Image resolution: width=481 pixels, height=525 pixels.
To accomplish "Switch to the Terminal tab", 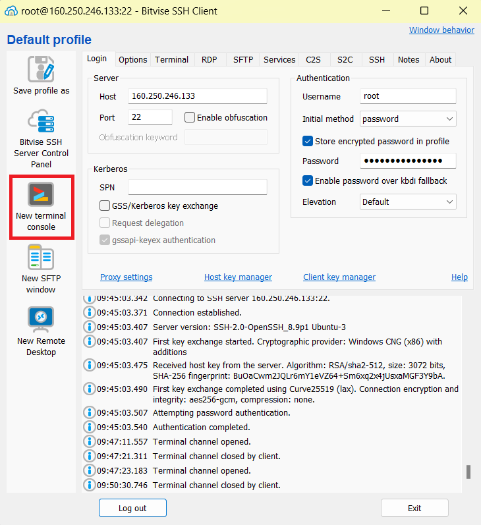I will [171, 59].
